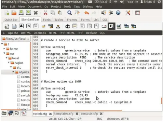Switch to the Fonts tab
This screenshot has height=122, width=163.
[47, 20]
